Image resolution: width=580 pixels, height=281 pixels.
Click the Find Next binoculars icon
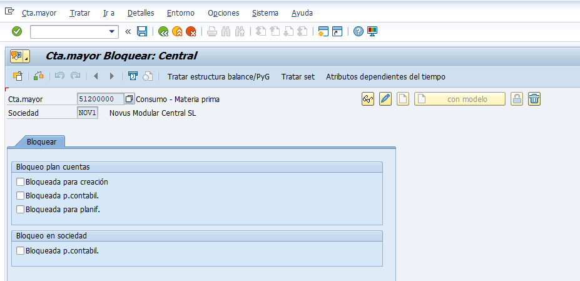point(240,32)
